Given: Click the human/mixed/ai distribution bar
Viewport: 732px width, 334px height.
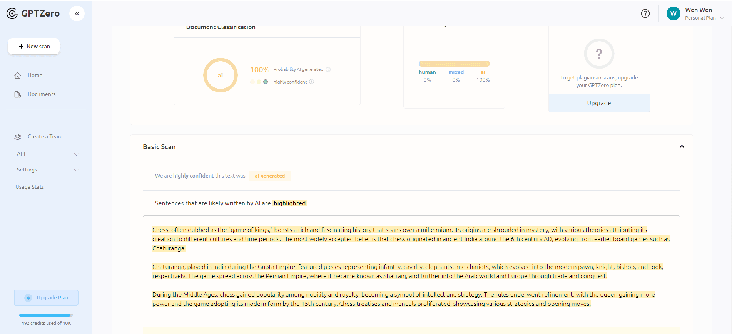Looking at the screenshot, I should pyautogui.click(x=454, y=64).
